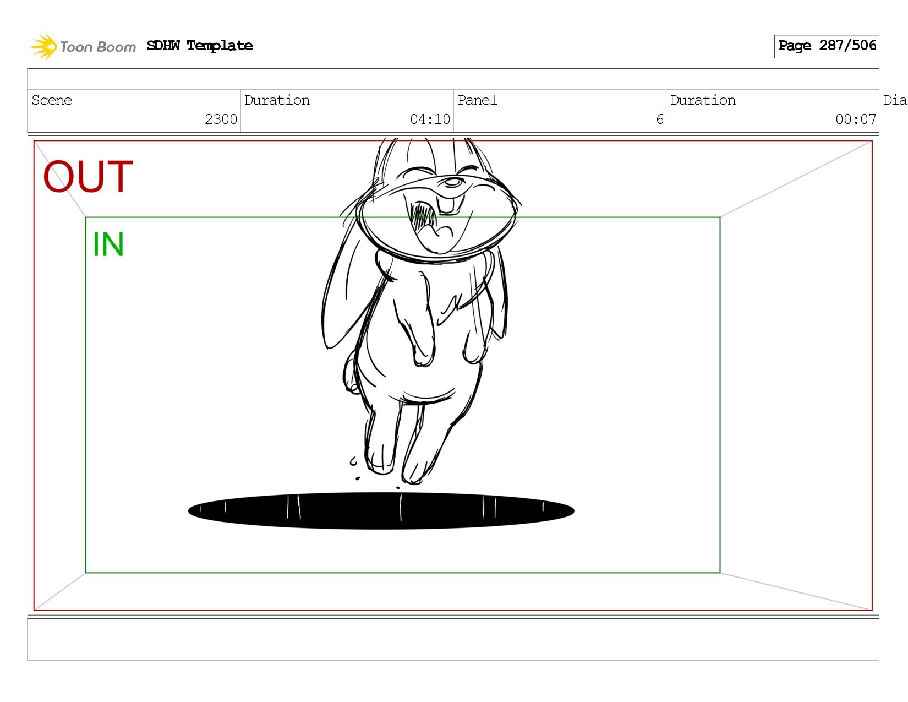Click the panel number '6'
908x702 pixels.
(659, 119)
